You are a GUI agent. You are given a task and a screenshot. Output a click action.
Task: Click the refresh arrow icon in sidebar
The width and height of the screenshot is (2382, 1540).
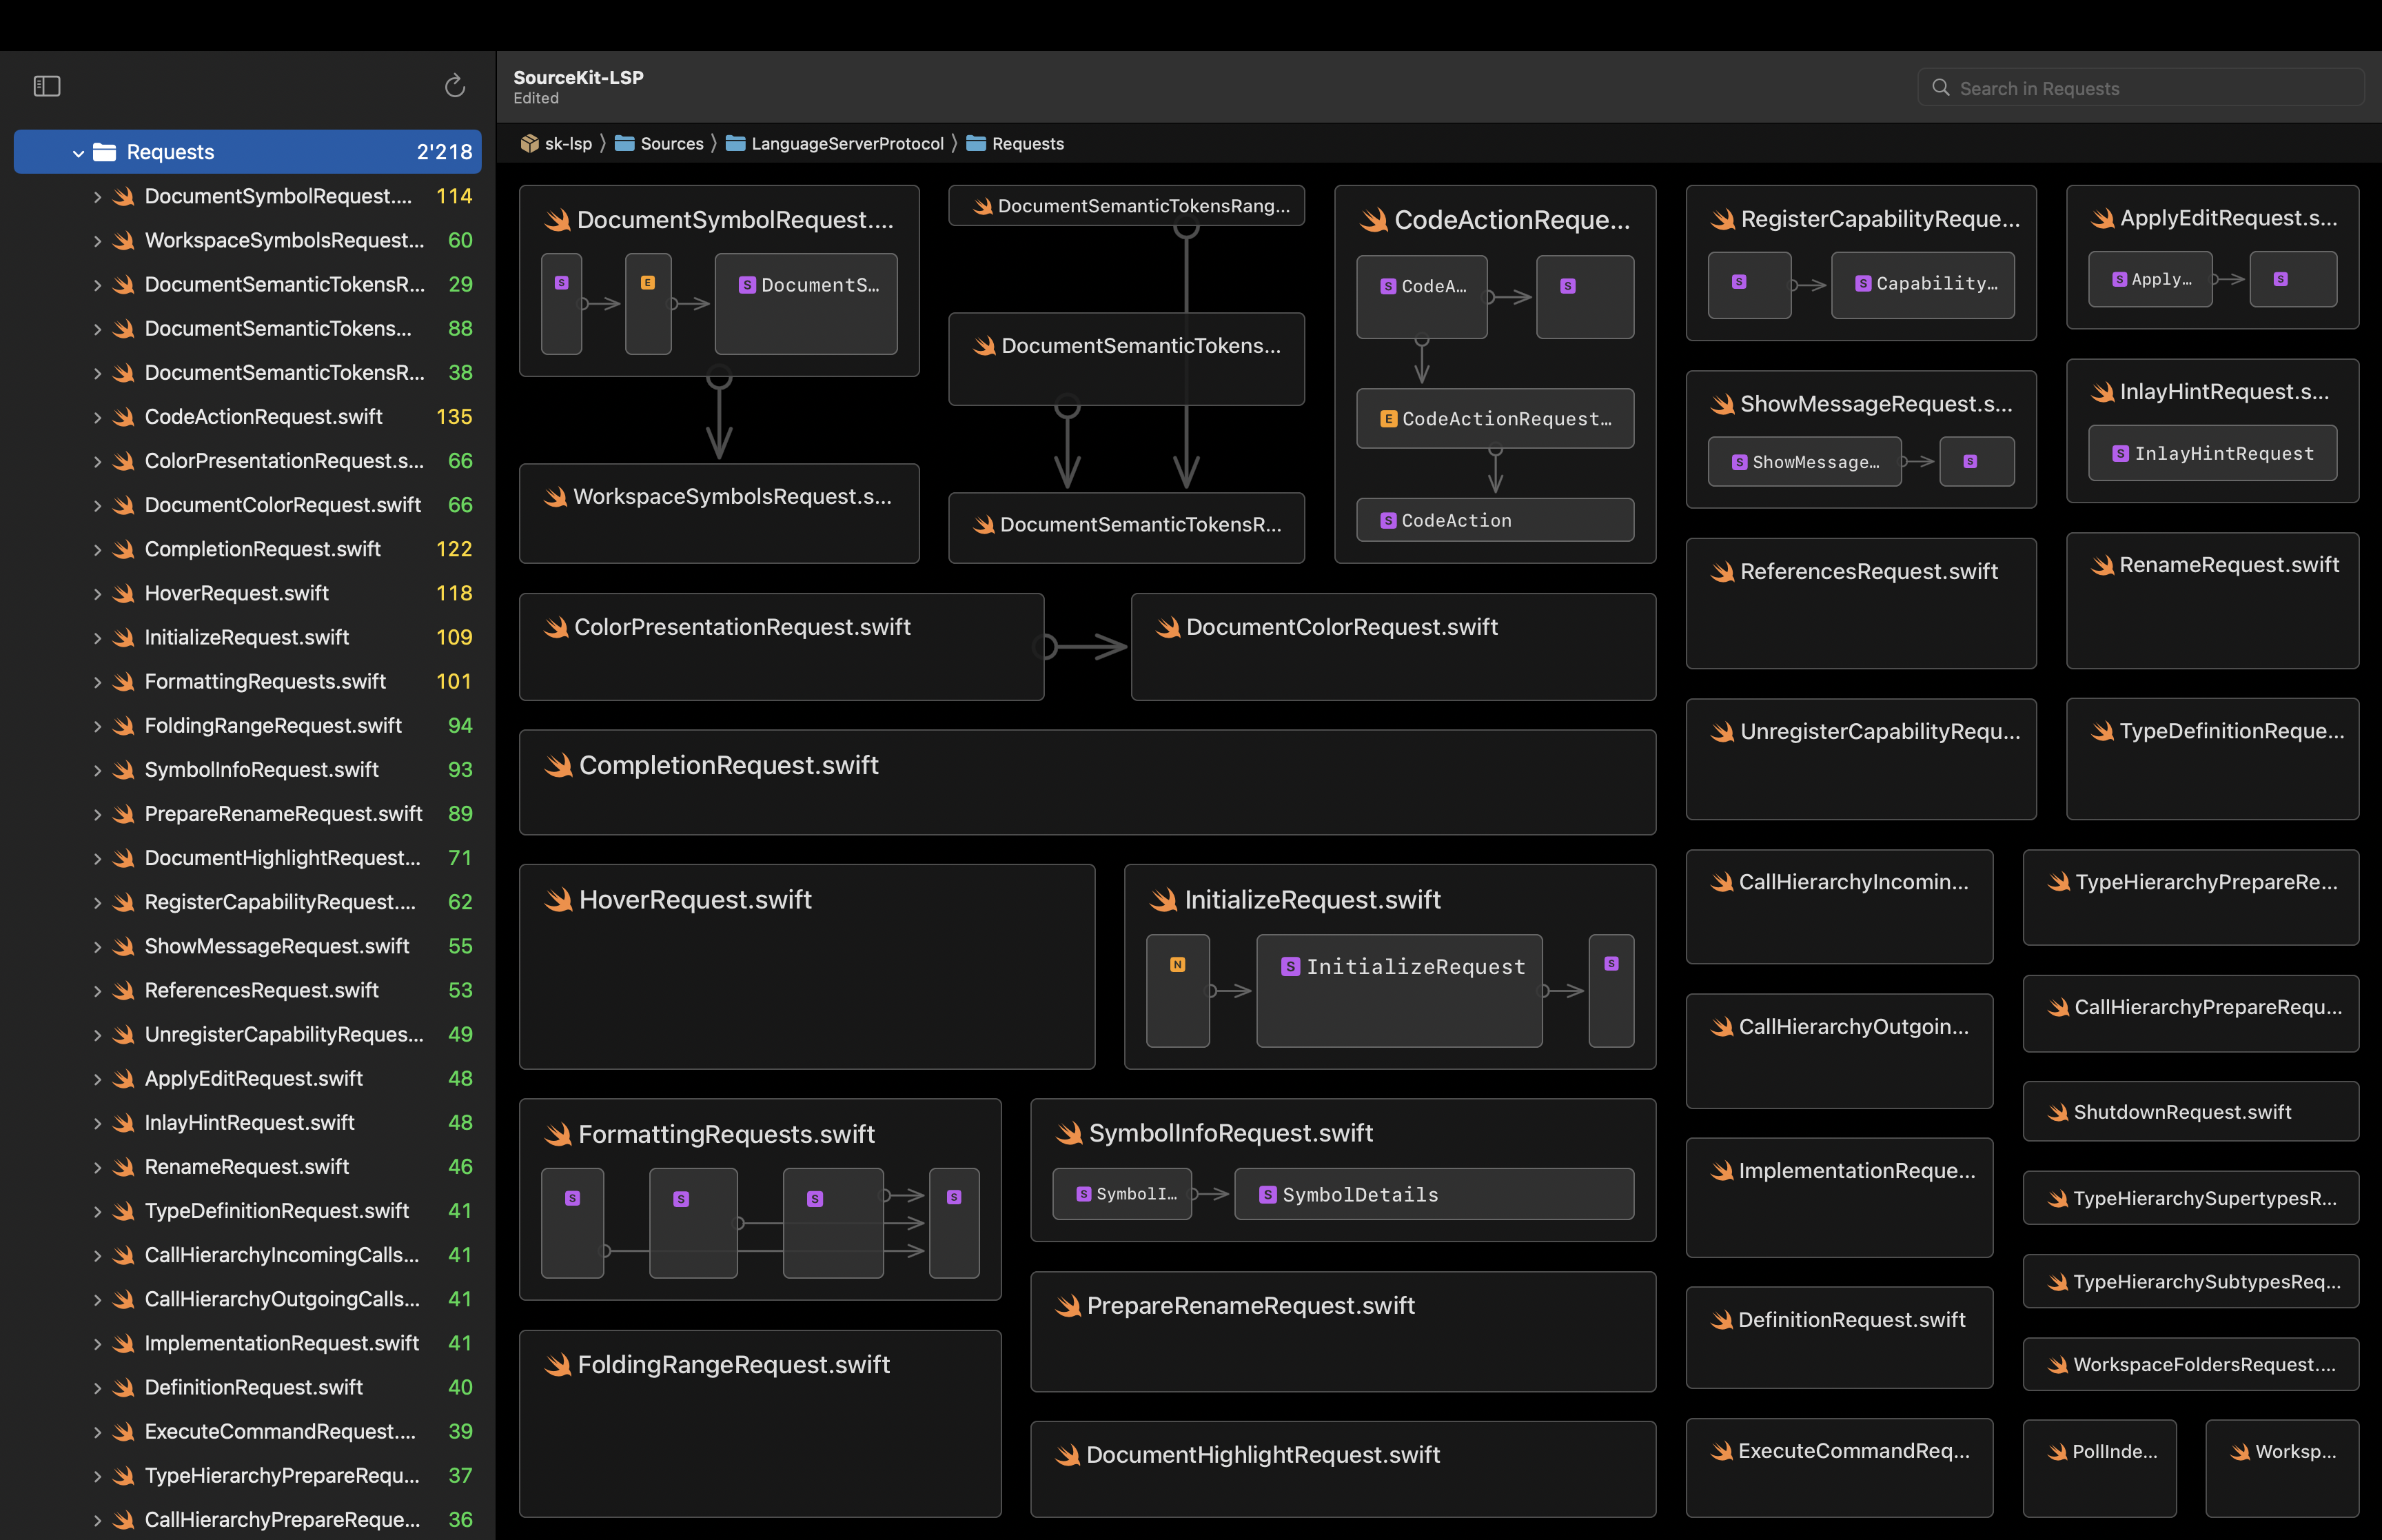[x=455, y=86]
